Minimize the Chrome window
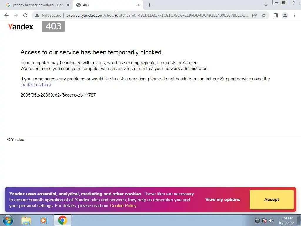The width and height of the screenshot is (301, 226). pyautogui.click(x=276, y=3)
